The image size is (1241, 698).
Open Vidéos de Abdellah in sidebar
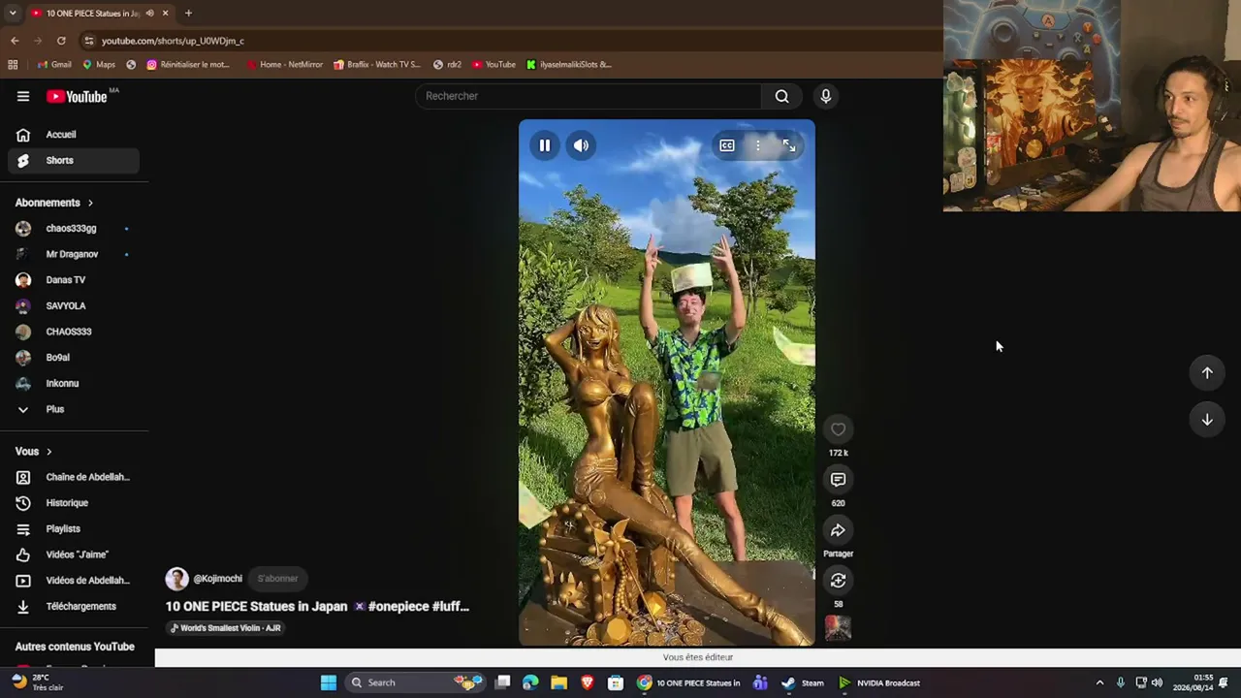pyautogui.click(x=74, y=581)
